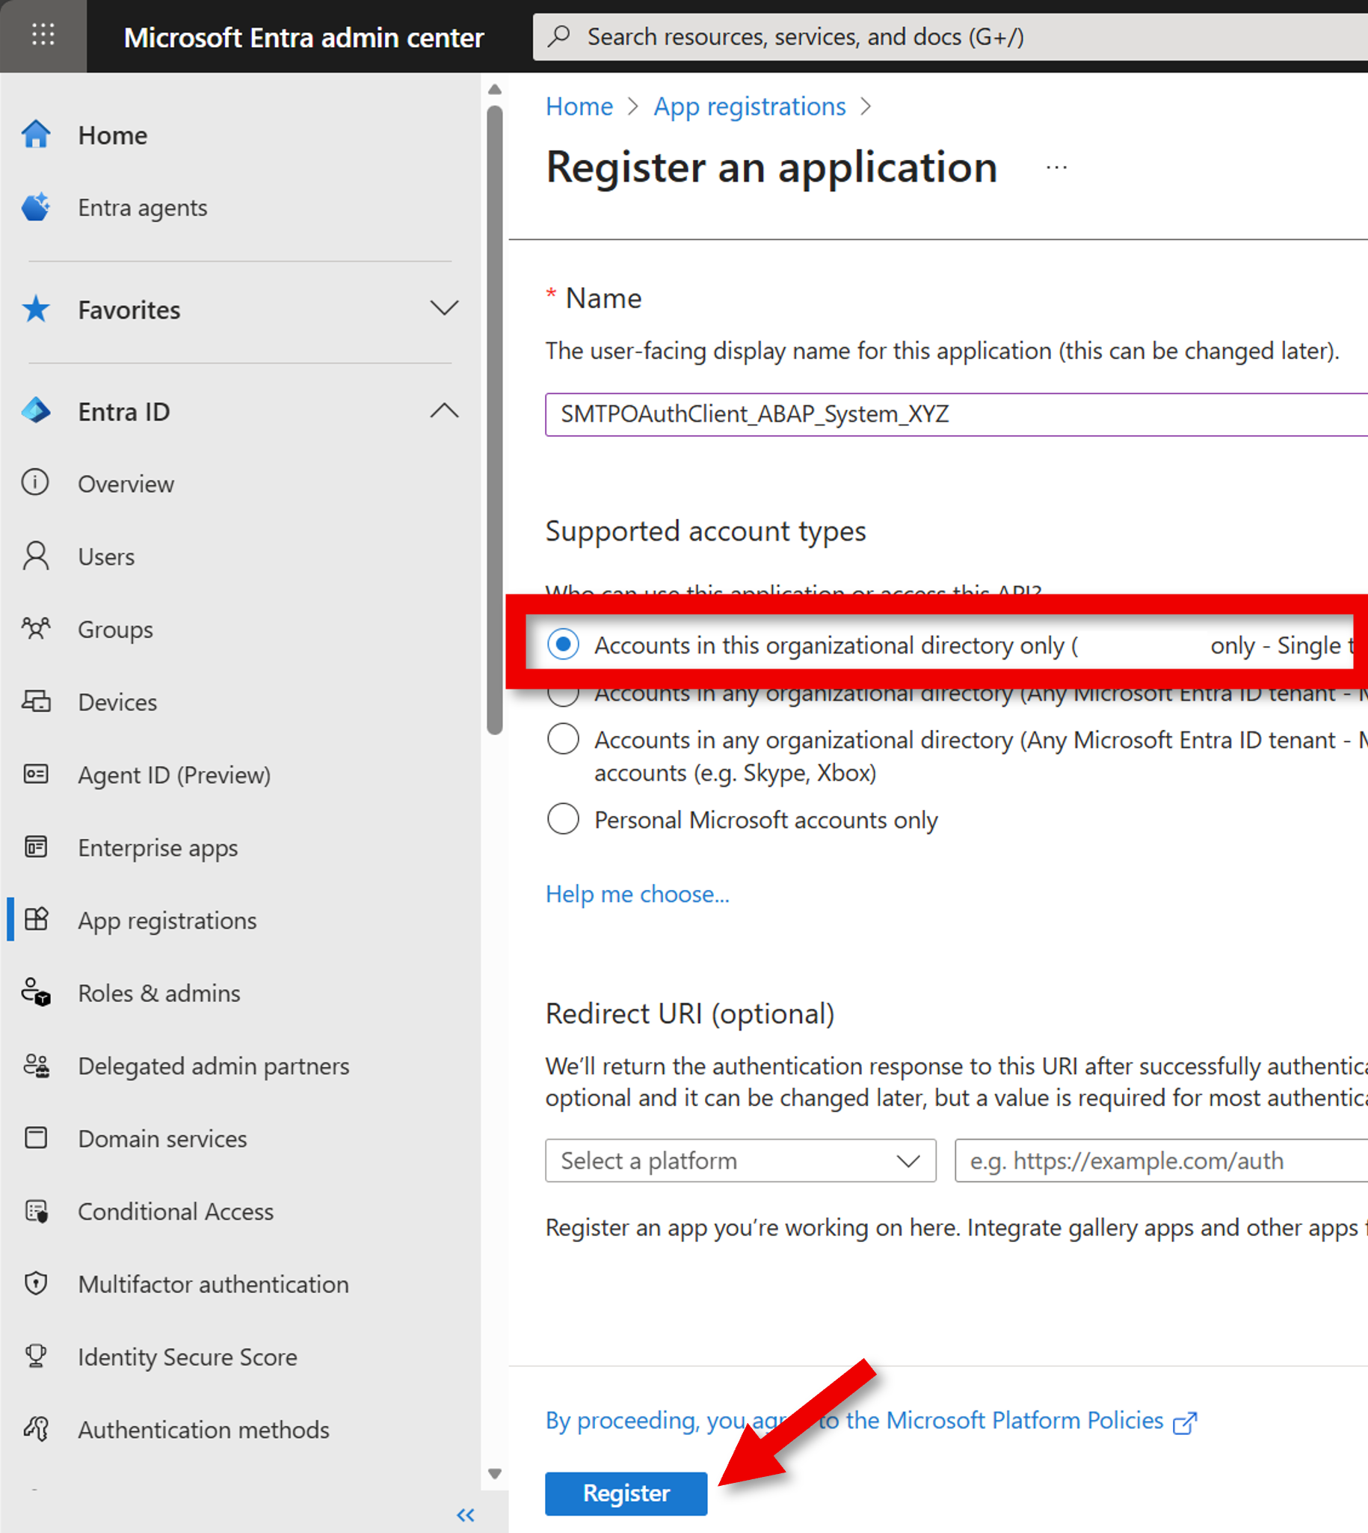Click the sidebar scroll down arrow
Viewport: 1368px width, 1533px height.
pyautogui.click(x=494, y=1474)
